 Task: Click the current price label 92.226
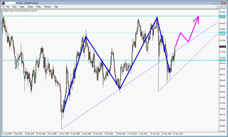(x=223, y=47)
